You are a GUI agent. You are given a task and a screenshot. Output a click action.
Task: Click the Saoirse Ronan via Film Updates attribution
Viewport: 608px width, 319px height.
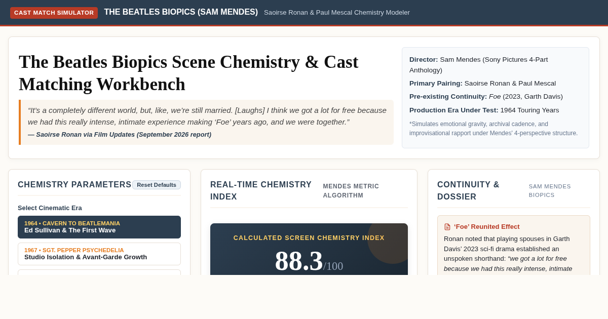pos(120,135)
